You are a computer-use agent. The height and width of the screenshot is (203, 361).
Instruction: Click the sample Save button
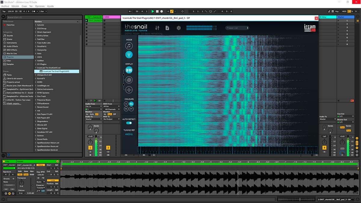pyautogui.click(x=26, y=171)
